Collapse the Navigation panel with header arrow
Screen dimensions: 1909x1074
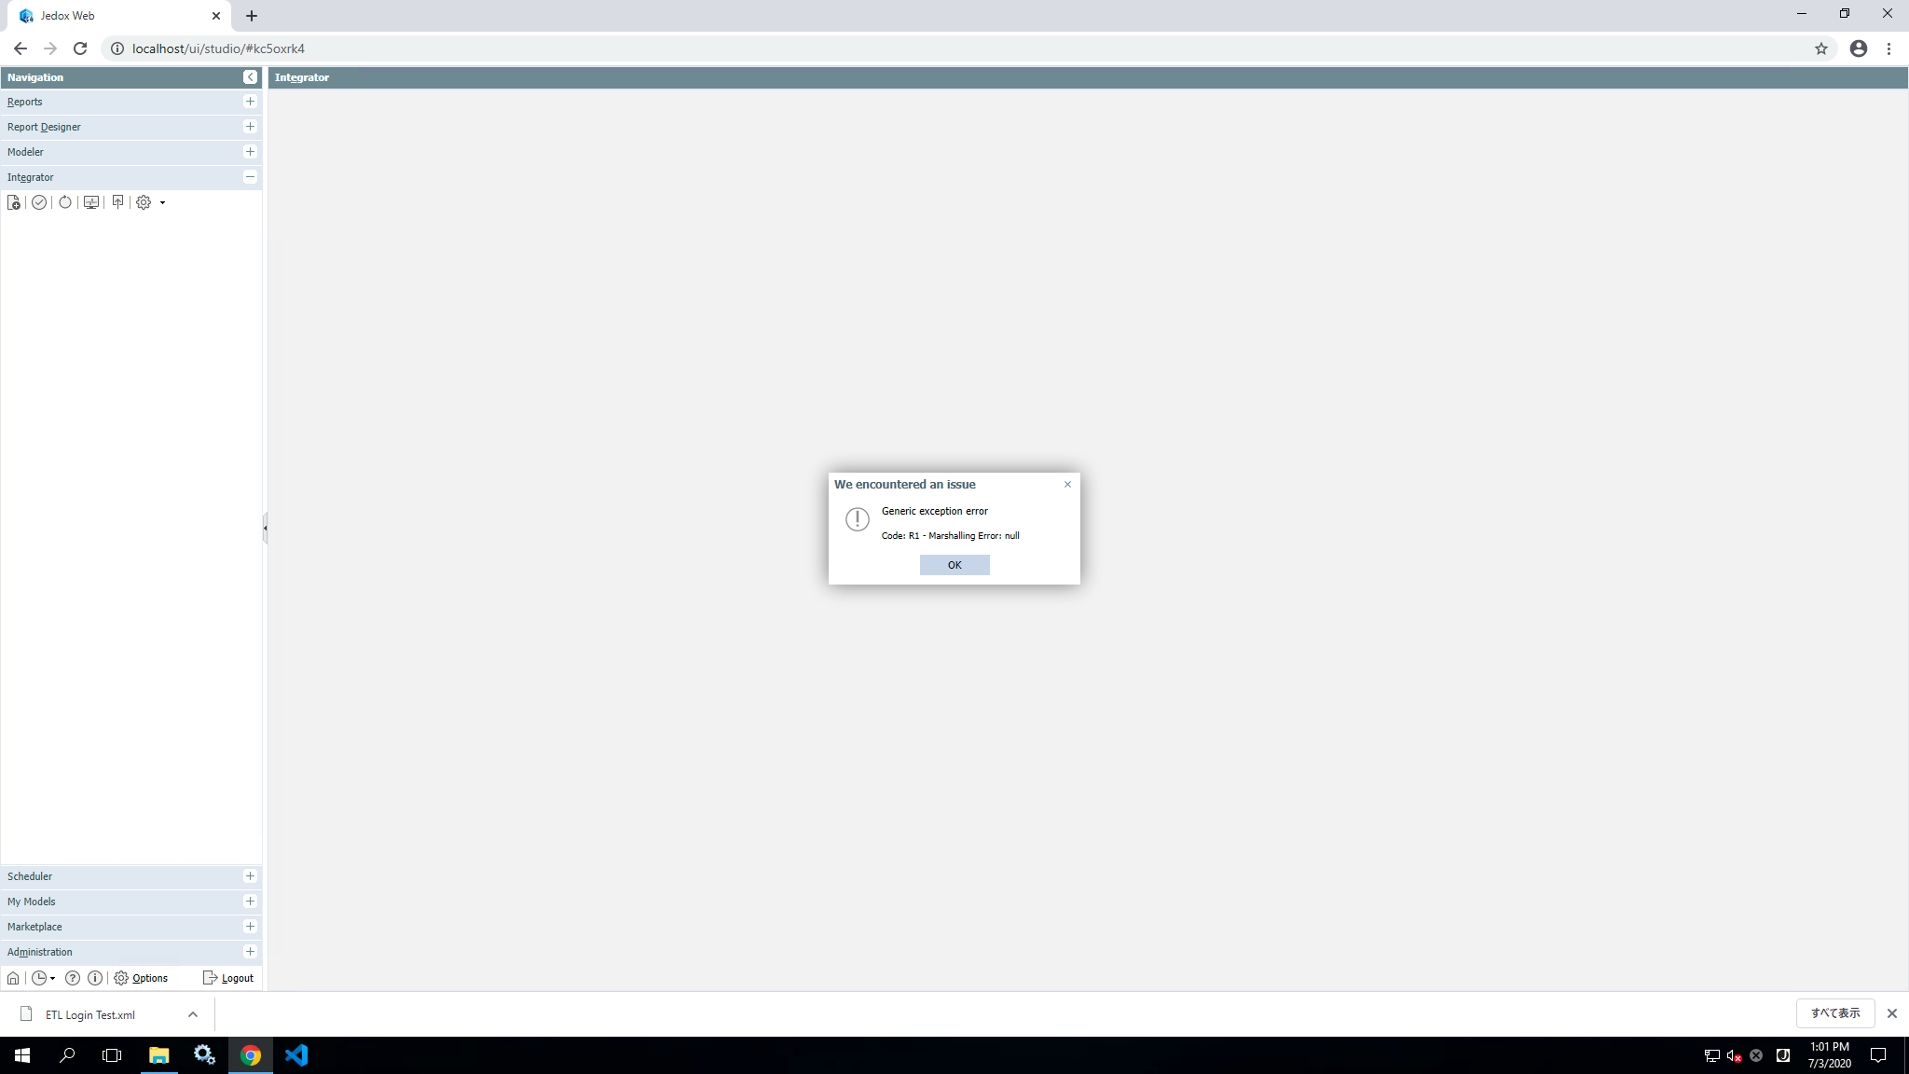pyautogui.click(x=250, y=77)
